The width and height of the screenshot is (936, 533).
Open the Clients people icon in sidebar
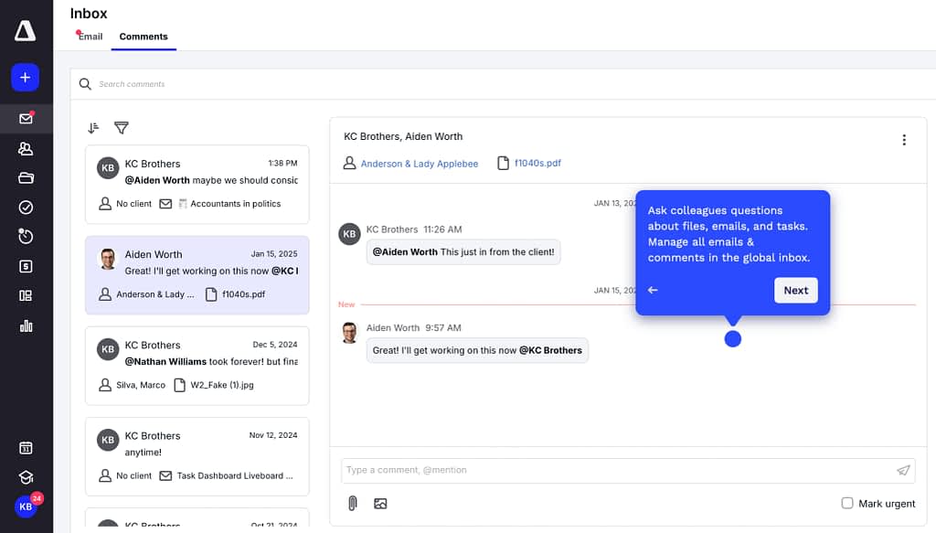coord(26,149)
